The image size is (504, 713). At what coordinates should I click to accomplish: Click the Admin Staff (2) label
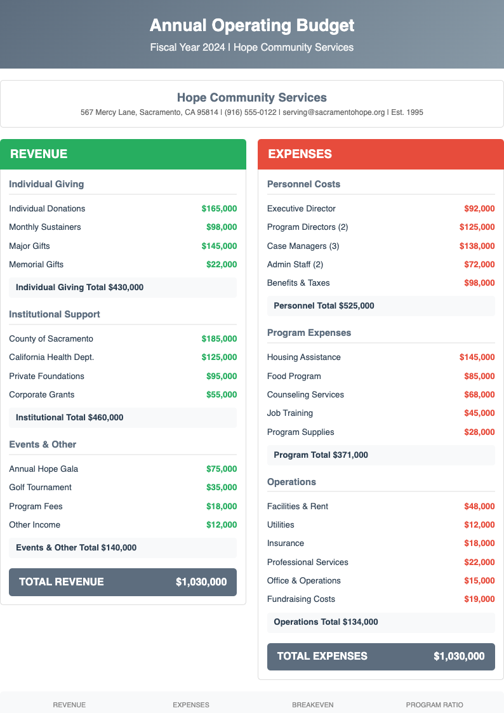[x=295, y=265]
